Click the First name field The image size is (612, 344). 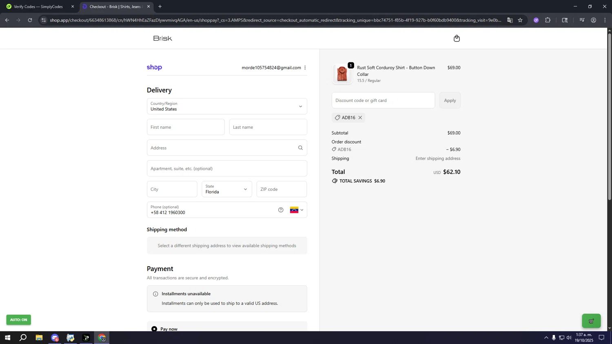click(x=186, y=127)
